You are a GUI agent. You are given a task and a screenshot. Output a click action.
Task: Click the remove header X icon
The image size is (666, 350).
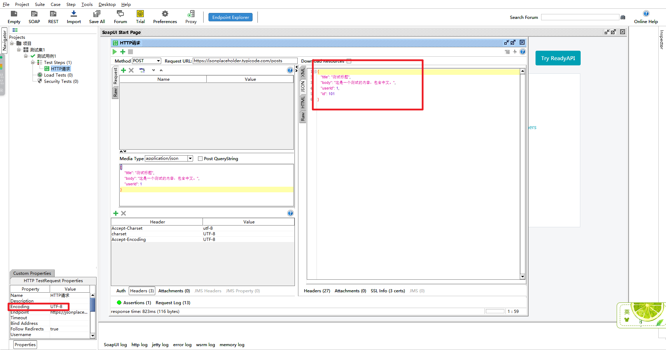click(x=123, y=213)
